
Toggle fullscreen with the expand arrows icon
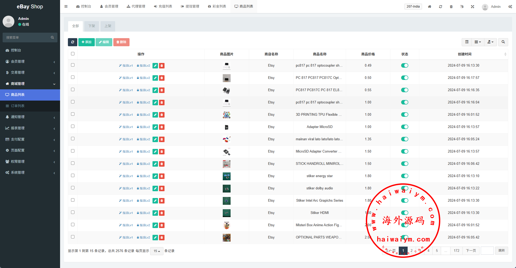[472, 7]
